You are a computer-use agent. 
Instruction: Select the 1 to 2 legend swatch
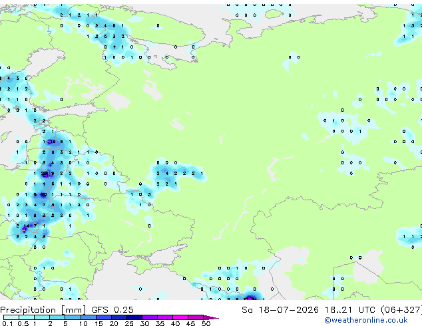tap(42, 317)
